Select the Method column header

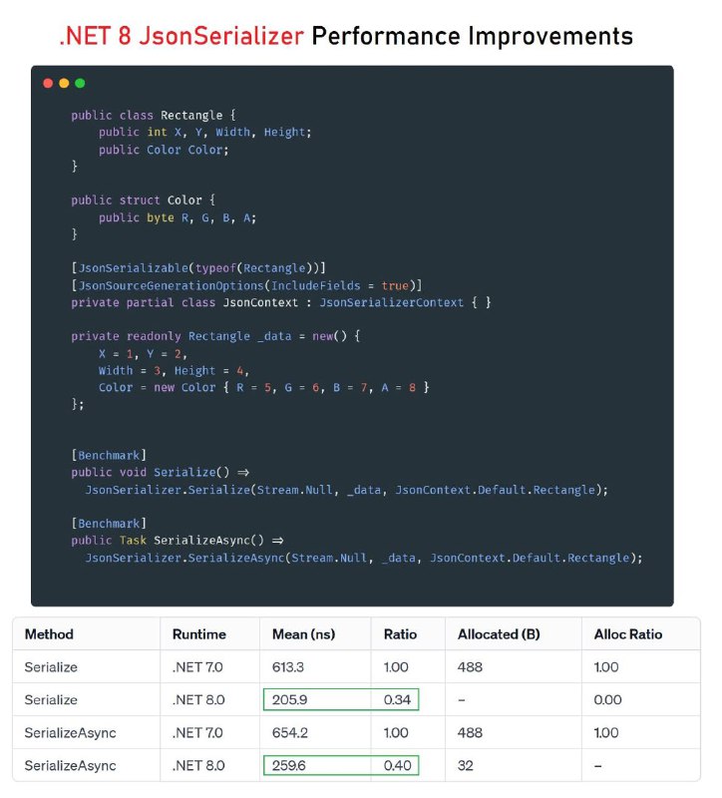49,634
